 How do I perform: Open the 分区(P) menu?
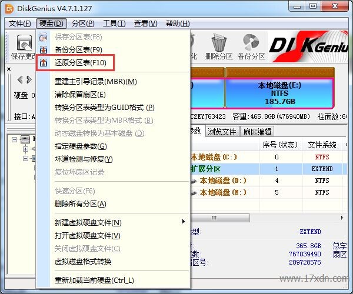pos(83,24)
